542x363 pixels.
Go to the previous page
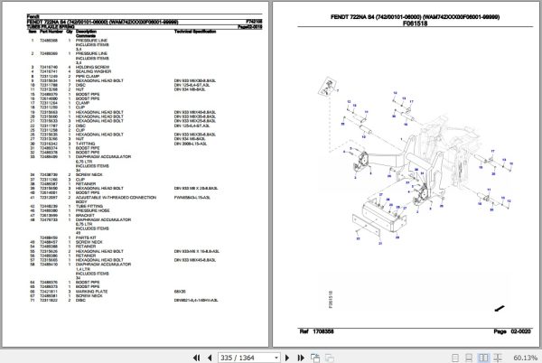[210, 358]
